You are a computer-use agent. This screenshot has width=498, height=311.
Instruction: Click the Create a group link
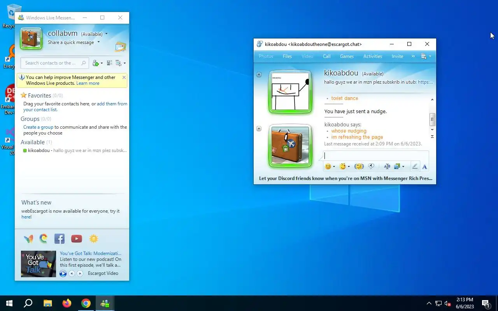[38, 127]
